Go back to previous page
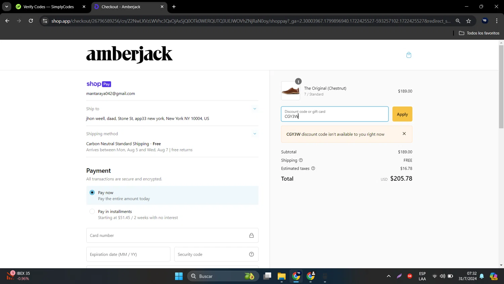504x284 pixels. click(x=7, y=21)
